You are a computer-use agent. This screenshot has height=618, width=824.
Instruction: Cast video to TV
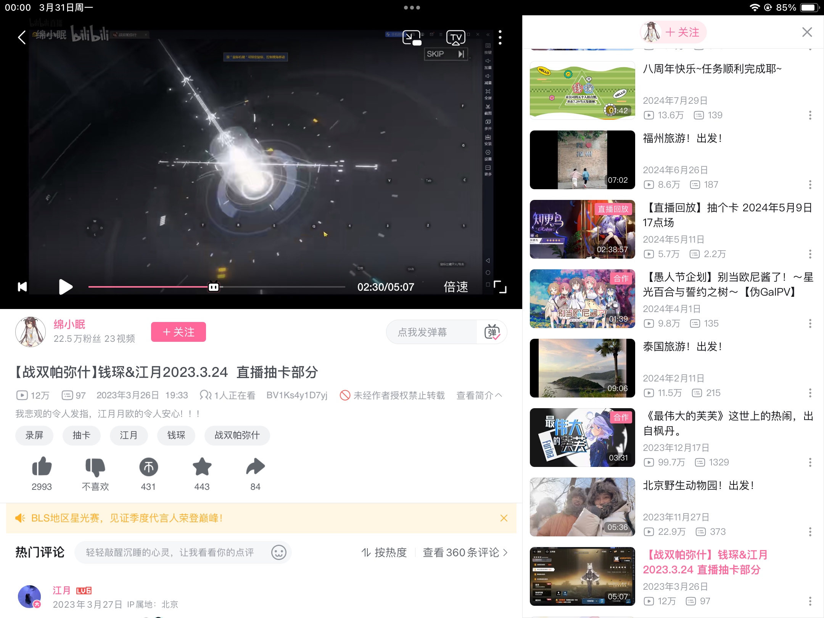point(456,38)
